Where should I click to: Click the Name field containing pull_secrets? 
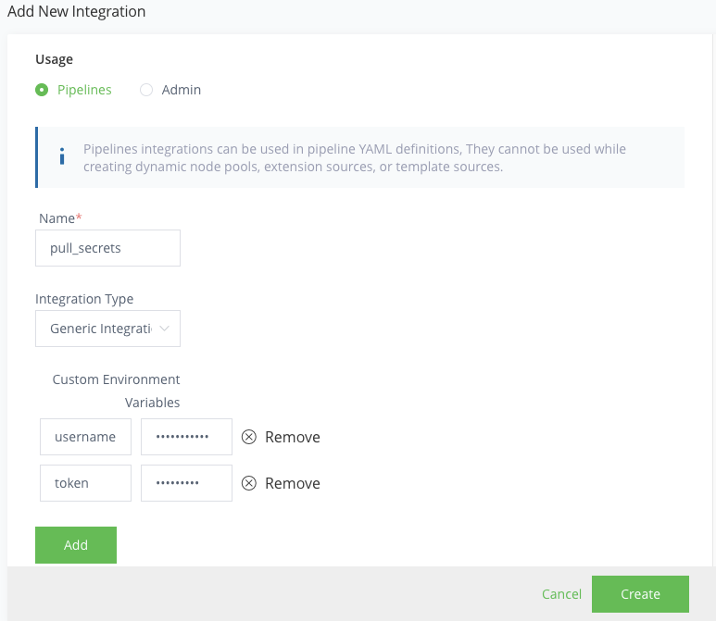click(x=107, y=248)
